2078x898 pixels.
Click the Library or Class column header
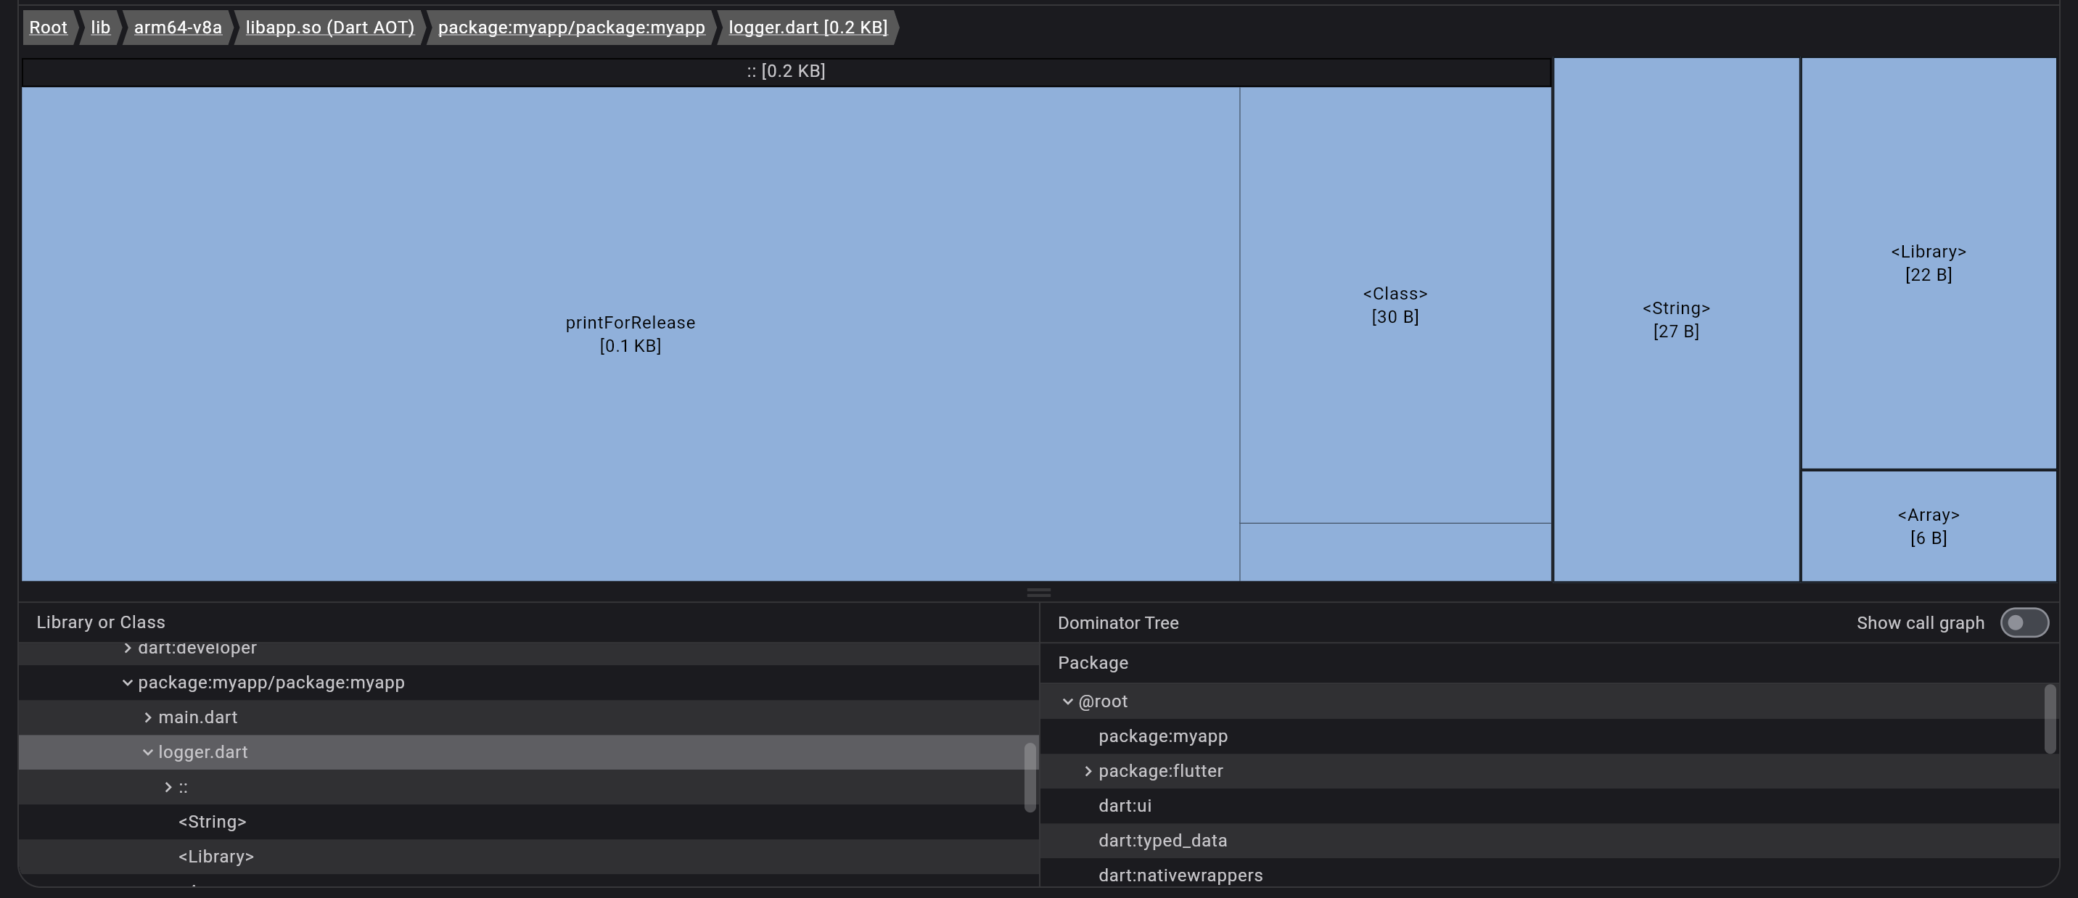click(101, 622)
